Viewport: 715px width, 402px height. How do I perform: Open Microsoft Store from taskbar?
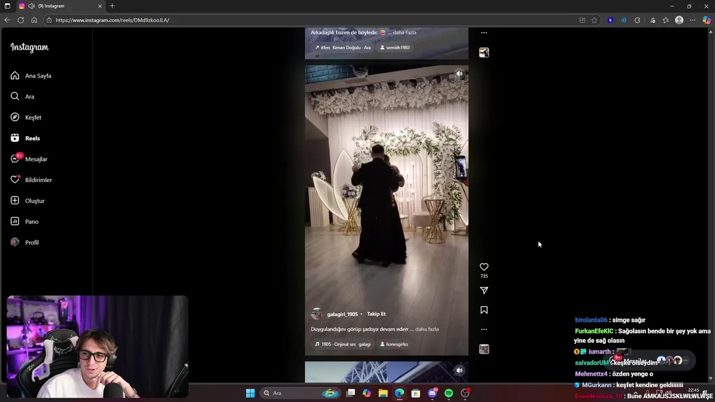point(416,393)
